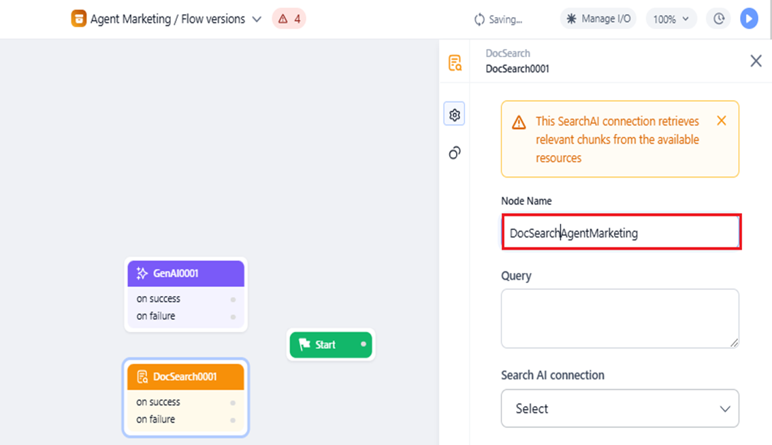Click the Manage I/O button

pyautogui.click(x=598, y=18)
